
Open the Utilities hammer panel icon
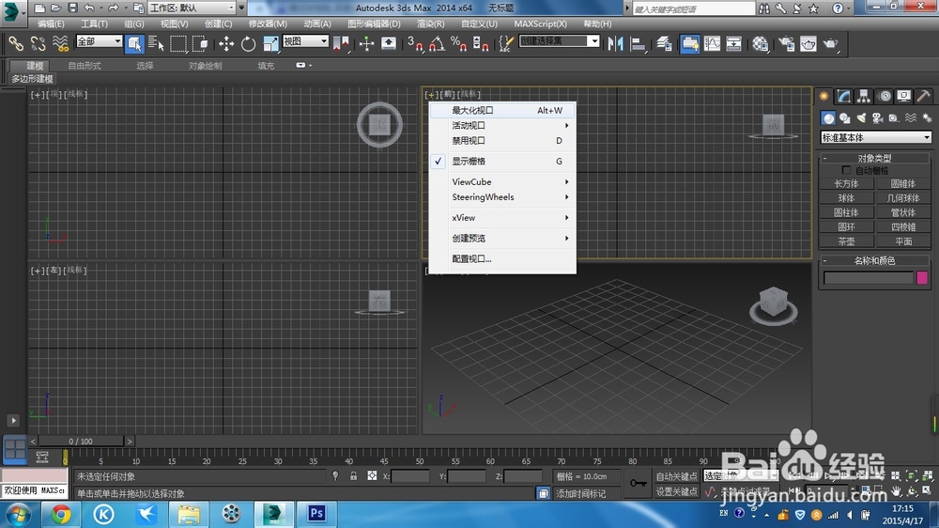[923, 97]
